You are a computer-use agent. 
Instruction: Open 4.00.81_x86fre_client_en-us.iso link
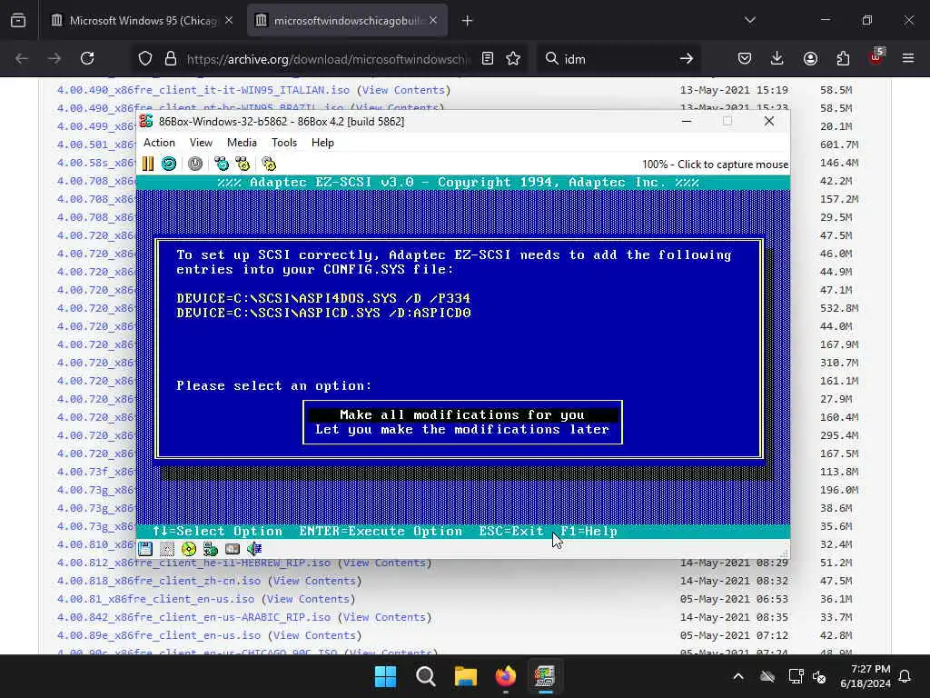pyautogui.click(x=155, y=599)
